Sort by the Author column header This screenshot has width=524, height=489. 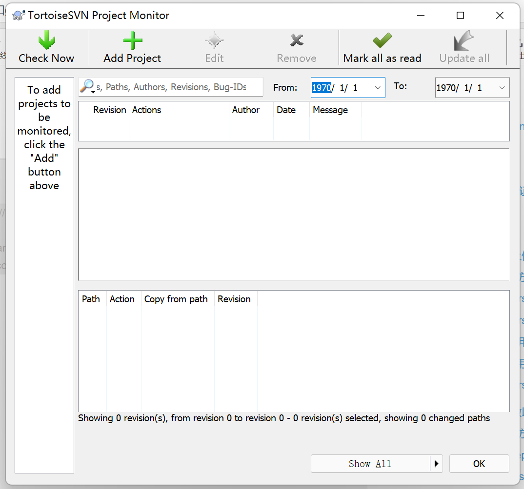pos(251,110)
